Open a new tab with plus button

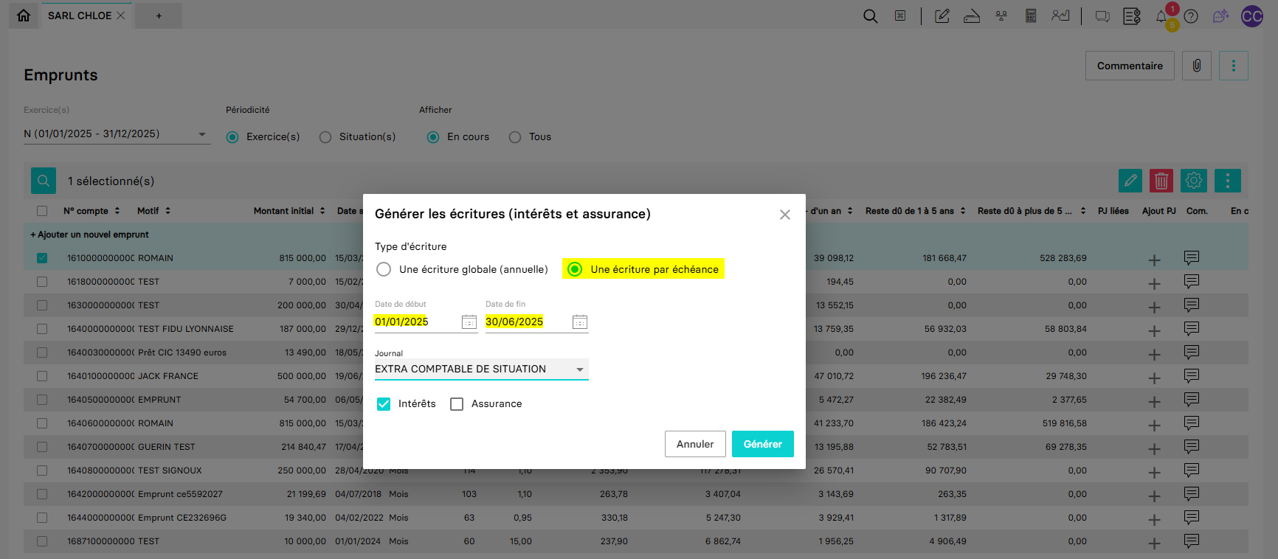159,15
